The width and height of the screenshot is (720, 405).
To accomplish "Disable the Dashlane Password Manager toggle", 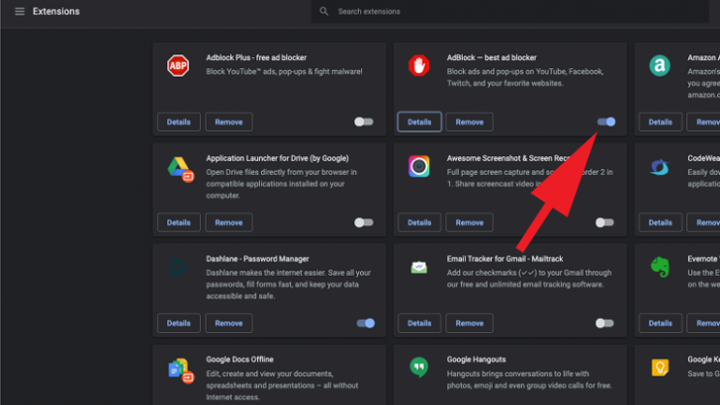I will (366, 323).
